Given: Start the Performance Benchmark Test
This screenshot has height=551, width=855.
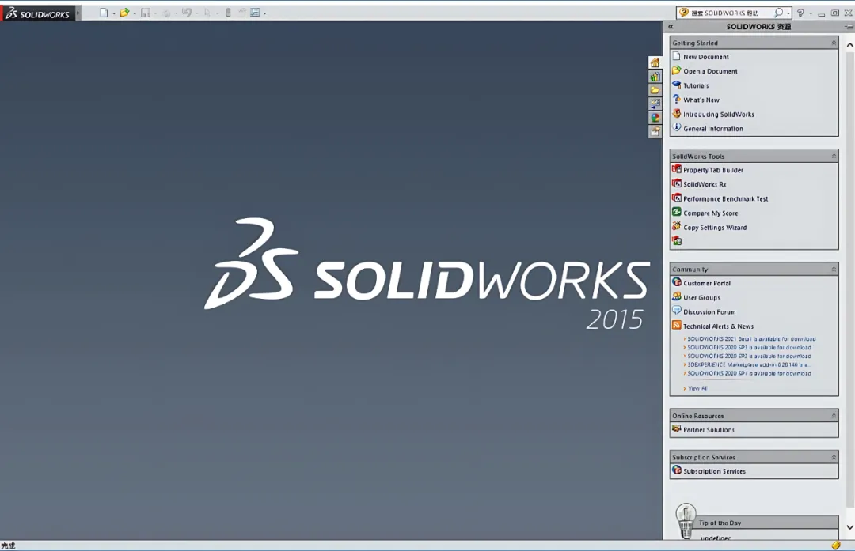Looking at the screenshot, I should click(725, 198).
